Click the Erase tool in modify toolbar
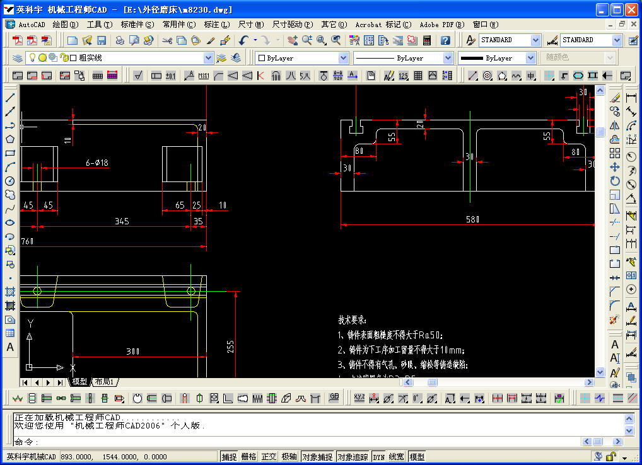The height and width of the screenshot is (465, 642). (615, 98)
